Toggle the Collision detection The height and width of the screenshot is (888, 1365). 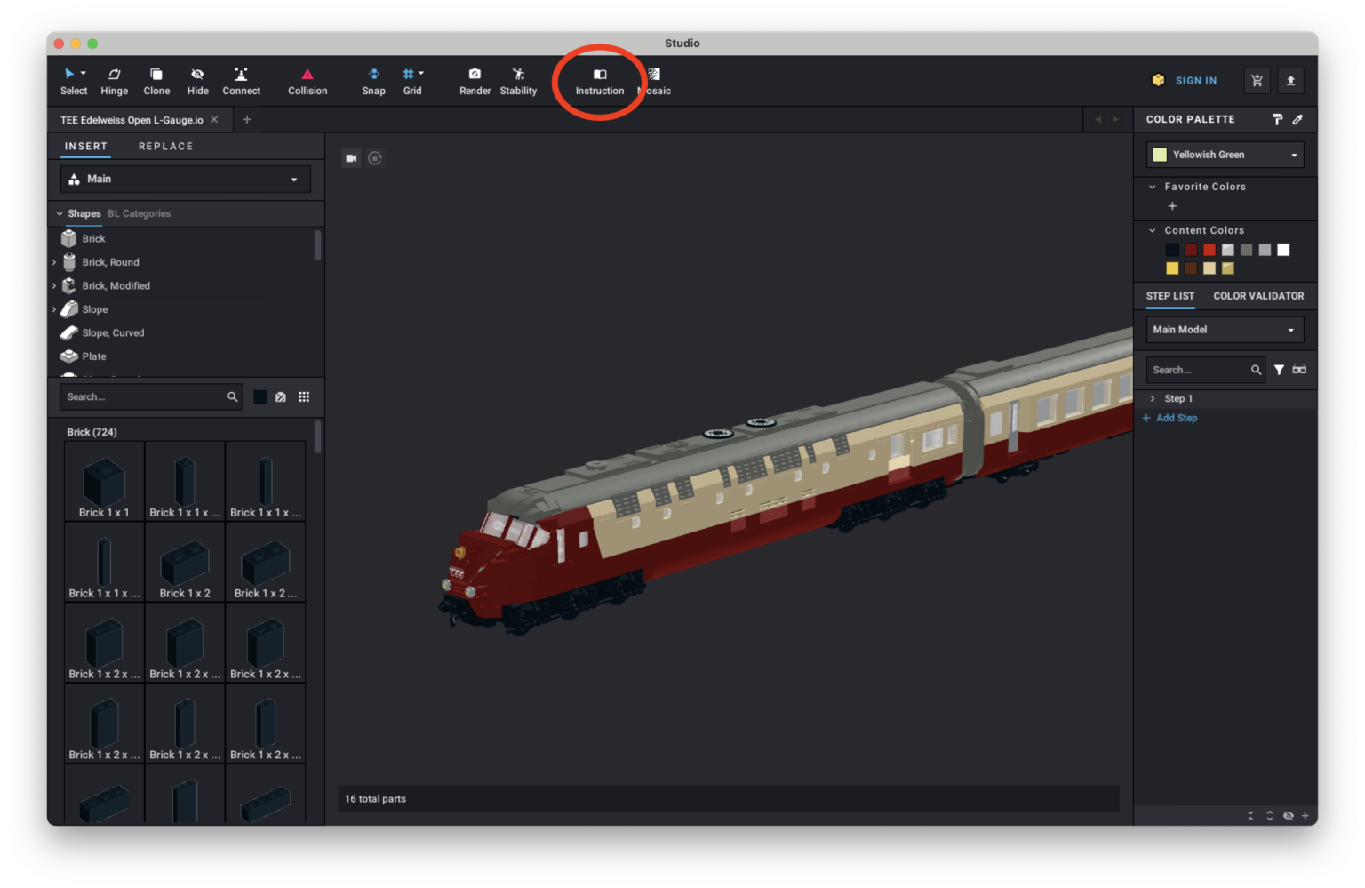click(x=307, y=80)
